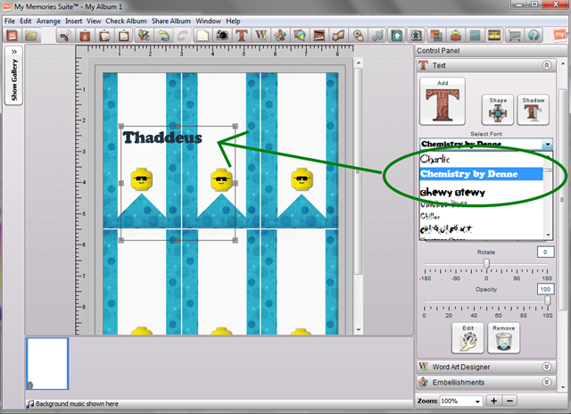
Task: Expand the Show Gallery side tab
Action: pos(14,76)
